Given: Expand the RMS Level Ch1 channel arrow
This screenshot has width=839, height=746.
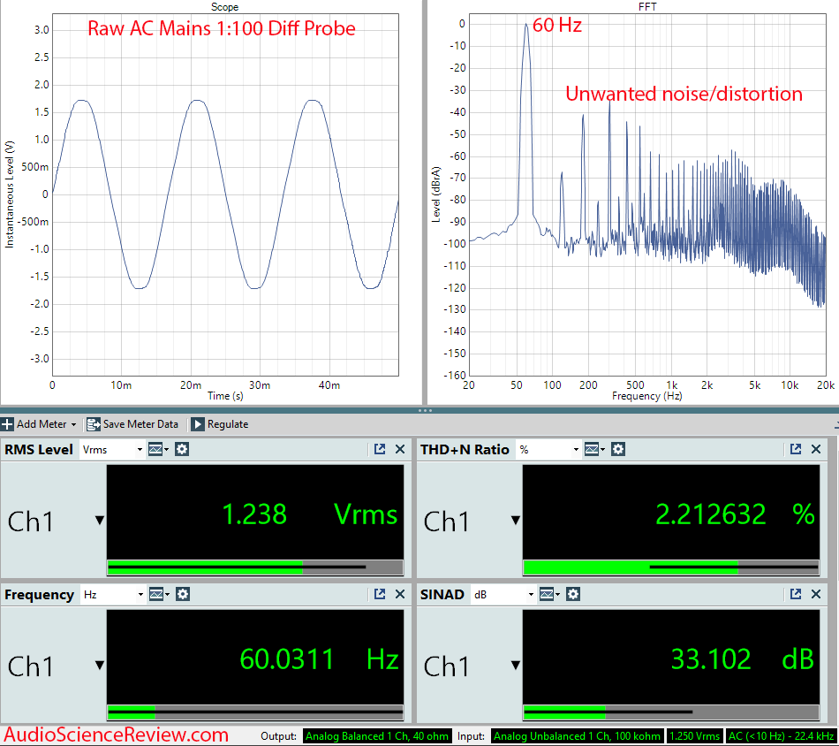Looking at the screenshot, I should [100, 520].
